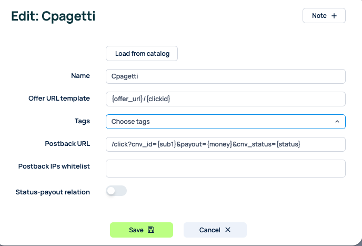
Task: Save the Cpagetti settings
Action: click(141, 230)
